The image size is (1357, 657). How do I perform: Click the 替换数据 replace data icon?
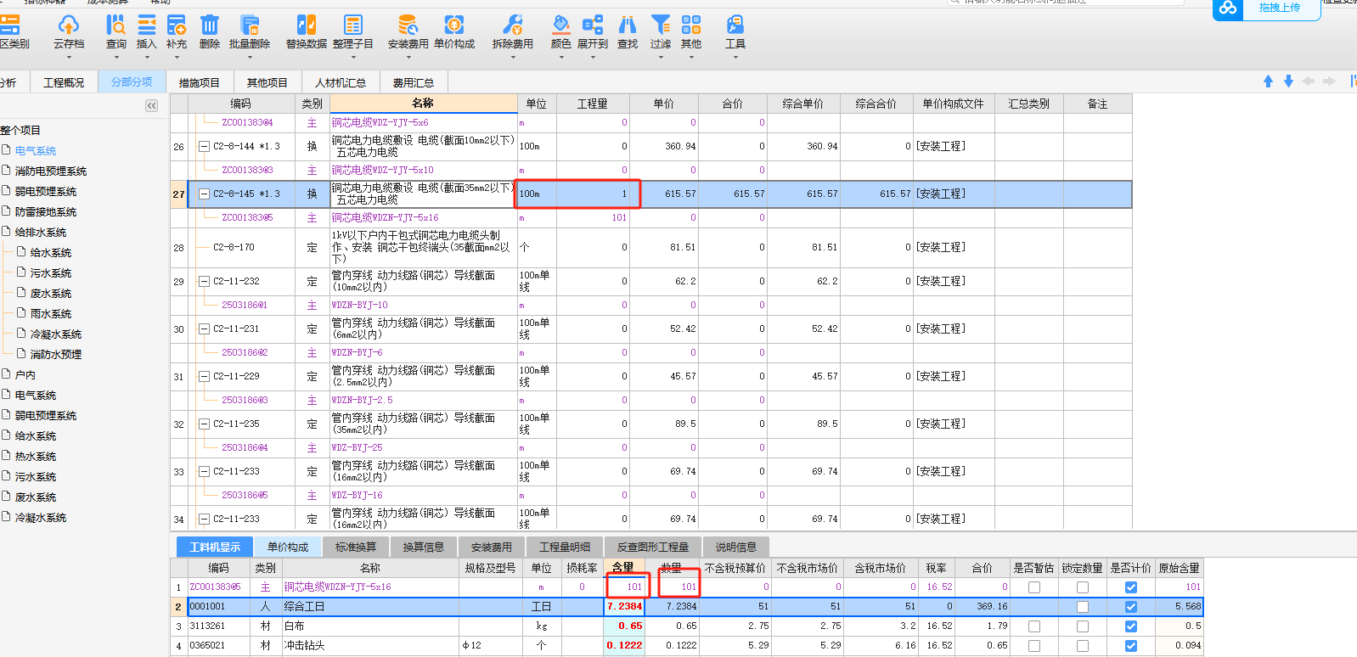pos(307,25)
